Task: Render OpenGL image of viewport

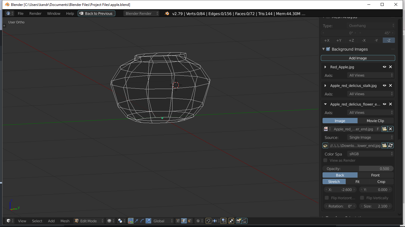Action: 239,221
